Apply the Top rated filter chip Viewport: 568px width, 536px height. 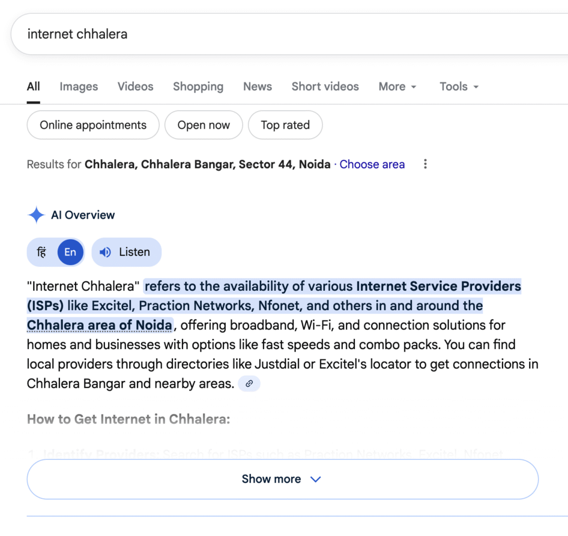point(285,125)
